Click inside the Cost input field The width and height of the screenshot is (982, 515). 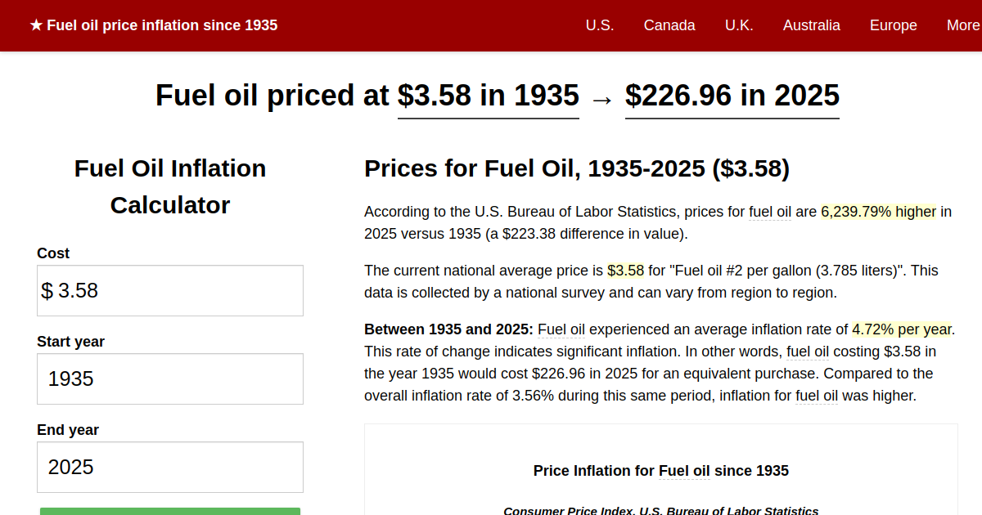[x=169, y=290]
